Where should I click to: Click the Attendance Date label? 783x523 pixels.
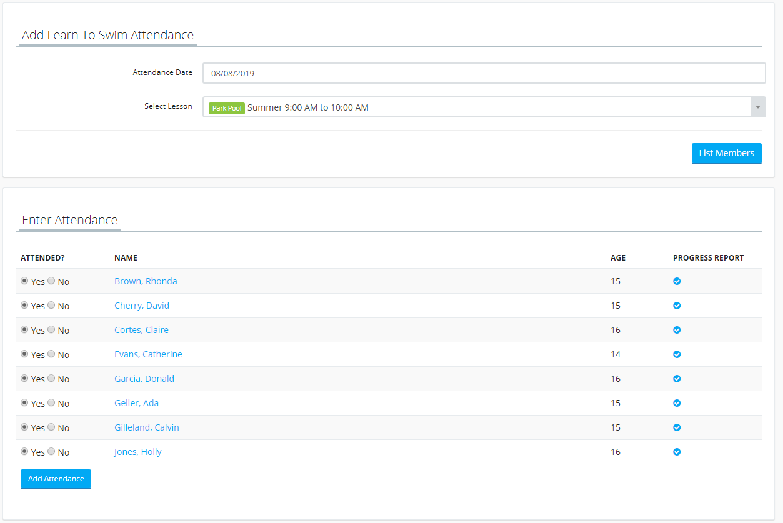(x=162, y=72)
